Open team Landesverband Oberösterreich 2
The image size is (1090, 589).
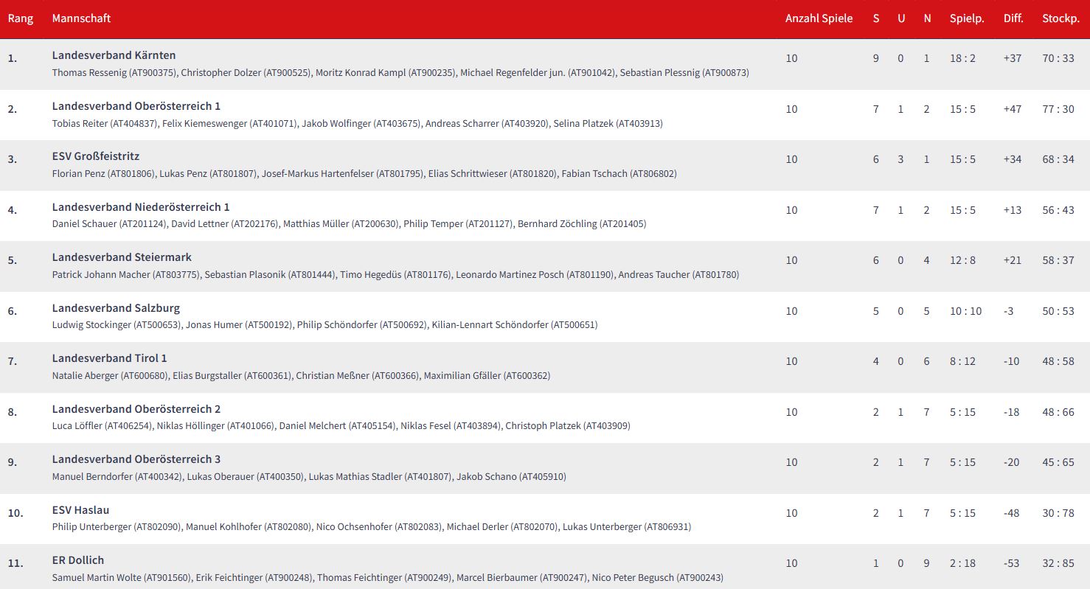click(x=136, y=409)
